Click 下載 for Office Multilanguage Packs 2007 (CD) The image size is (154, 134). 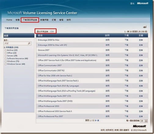[x=127, y=96]
